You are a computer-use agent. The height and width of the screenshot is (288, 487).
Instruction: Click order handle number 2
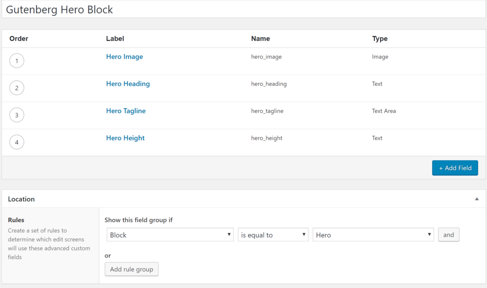(x=17, y=88)
